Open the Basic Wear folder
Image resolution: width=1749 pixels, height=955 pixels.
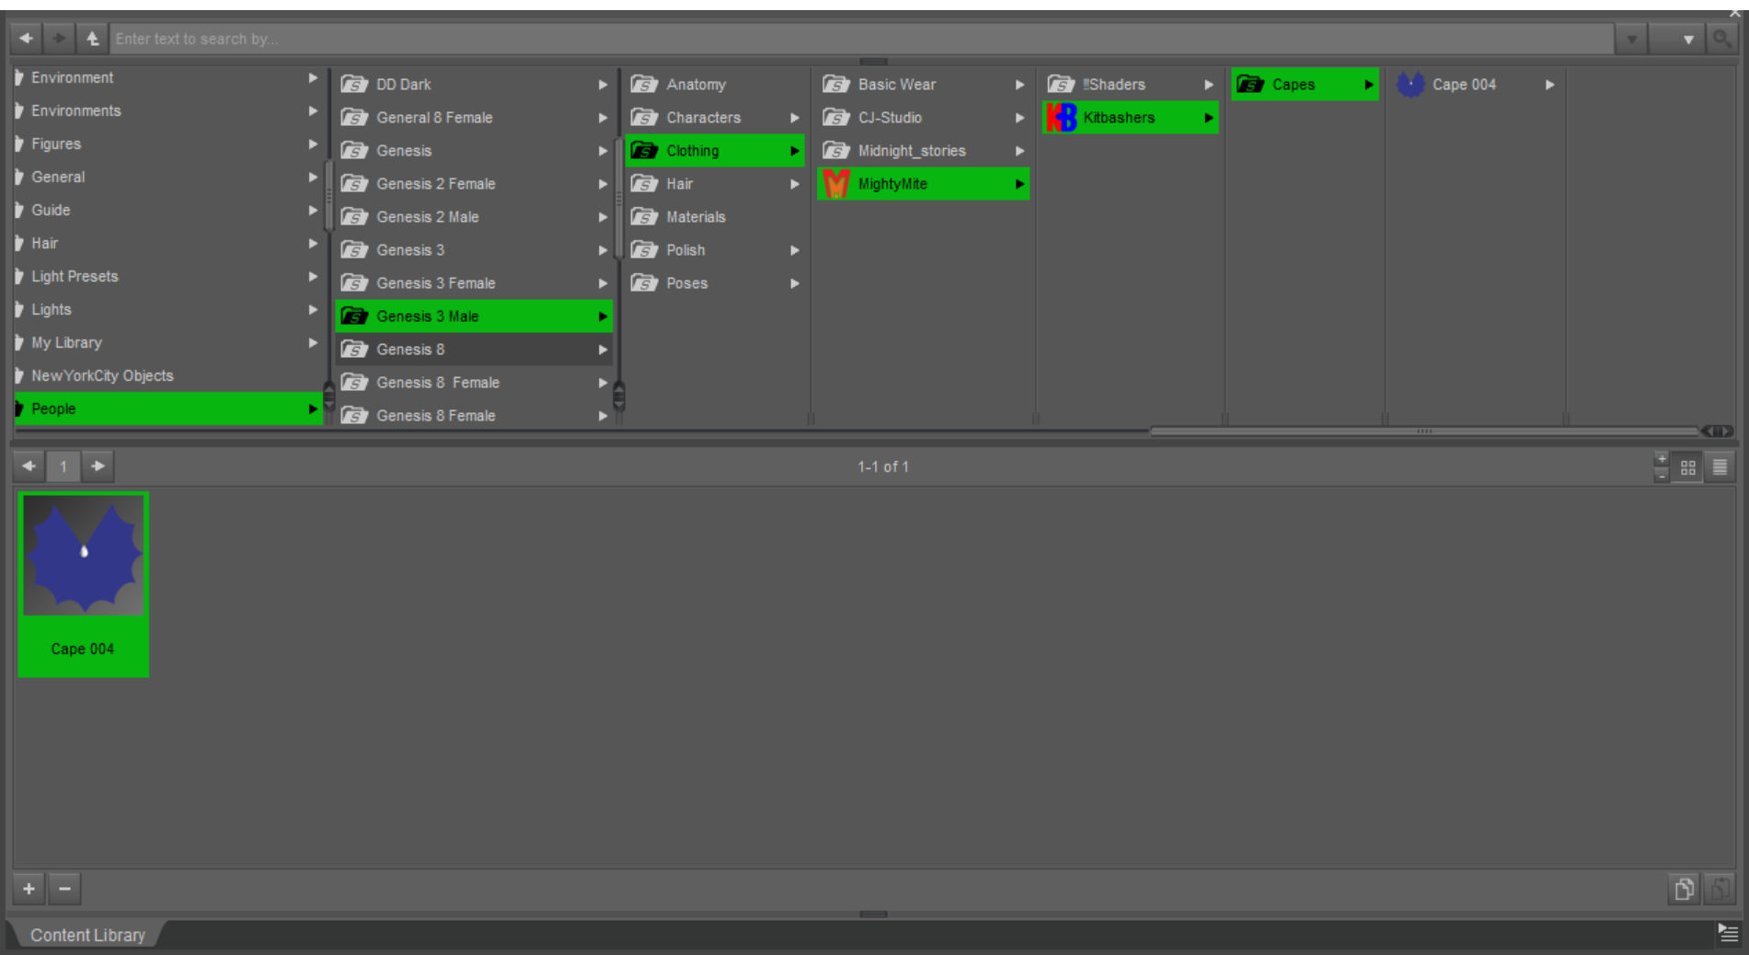(x=896, y=85)
